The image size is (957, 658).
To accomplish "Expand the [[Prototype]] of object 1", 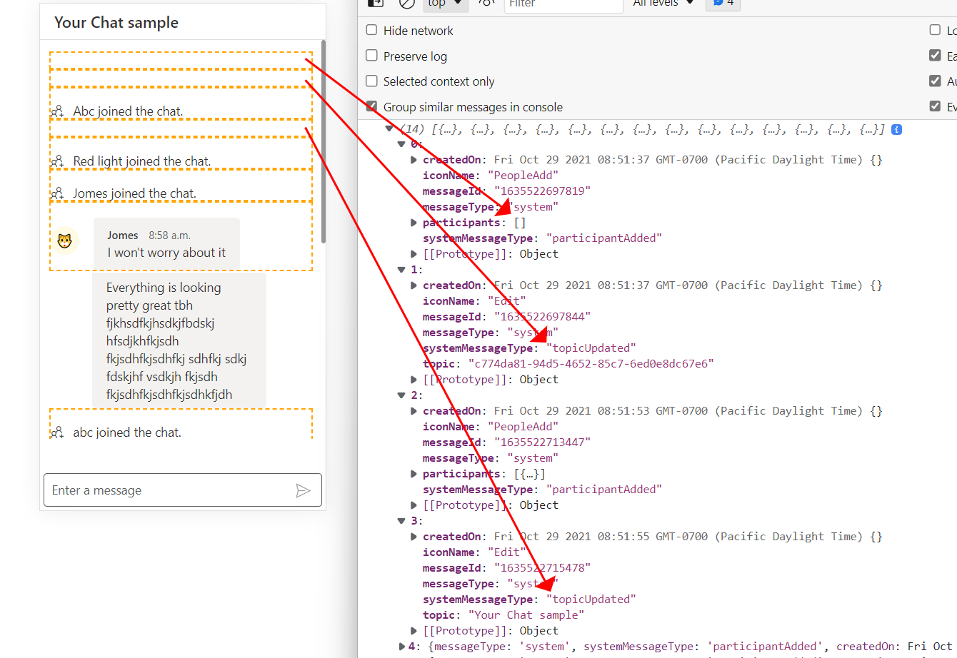I will click(414, 379).
